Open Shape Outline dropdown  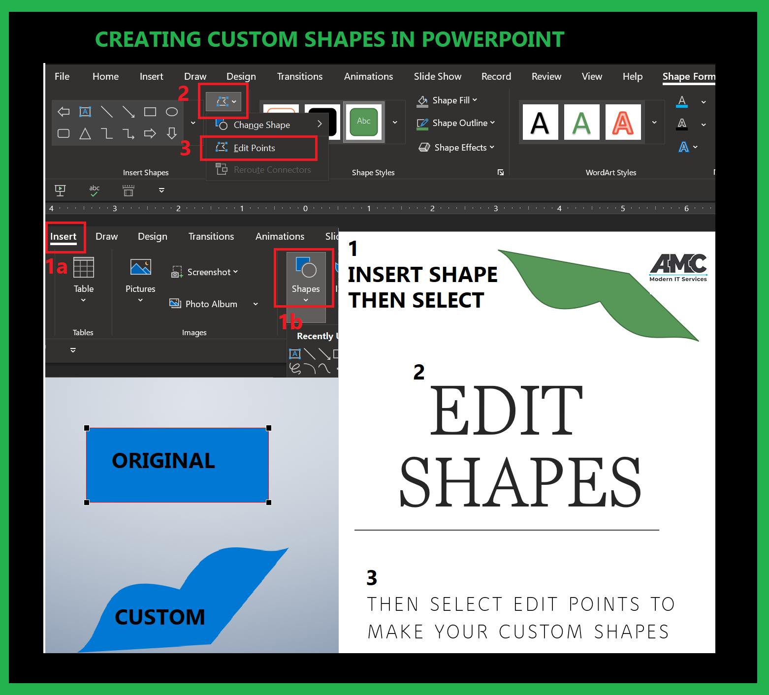tap(456, 123)
